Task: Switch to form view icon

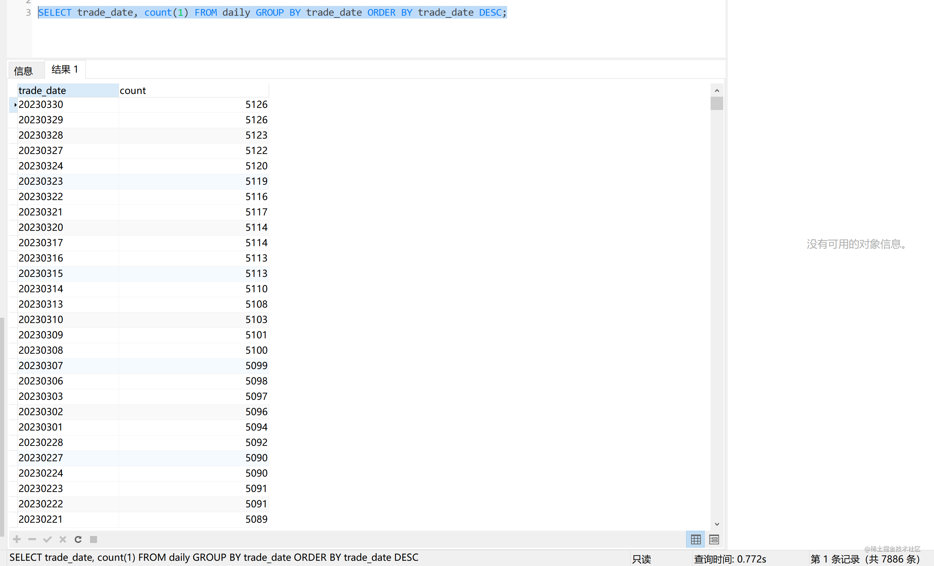Action: coord(714,539)
